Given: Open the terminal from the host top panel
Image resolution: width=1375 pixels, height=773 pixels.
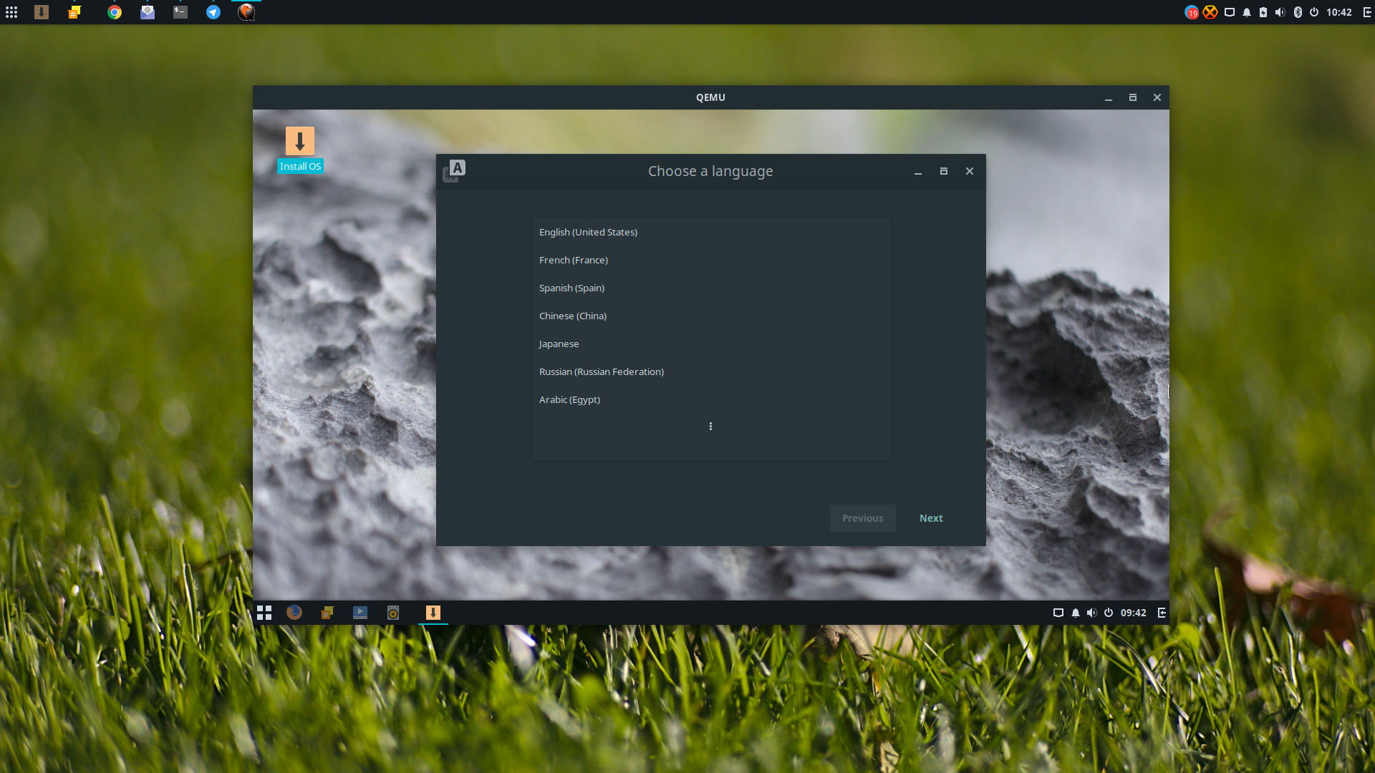Looking at the screenshot, I should tap(180, 12).
